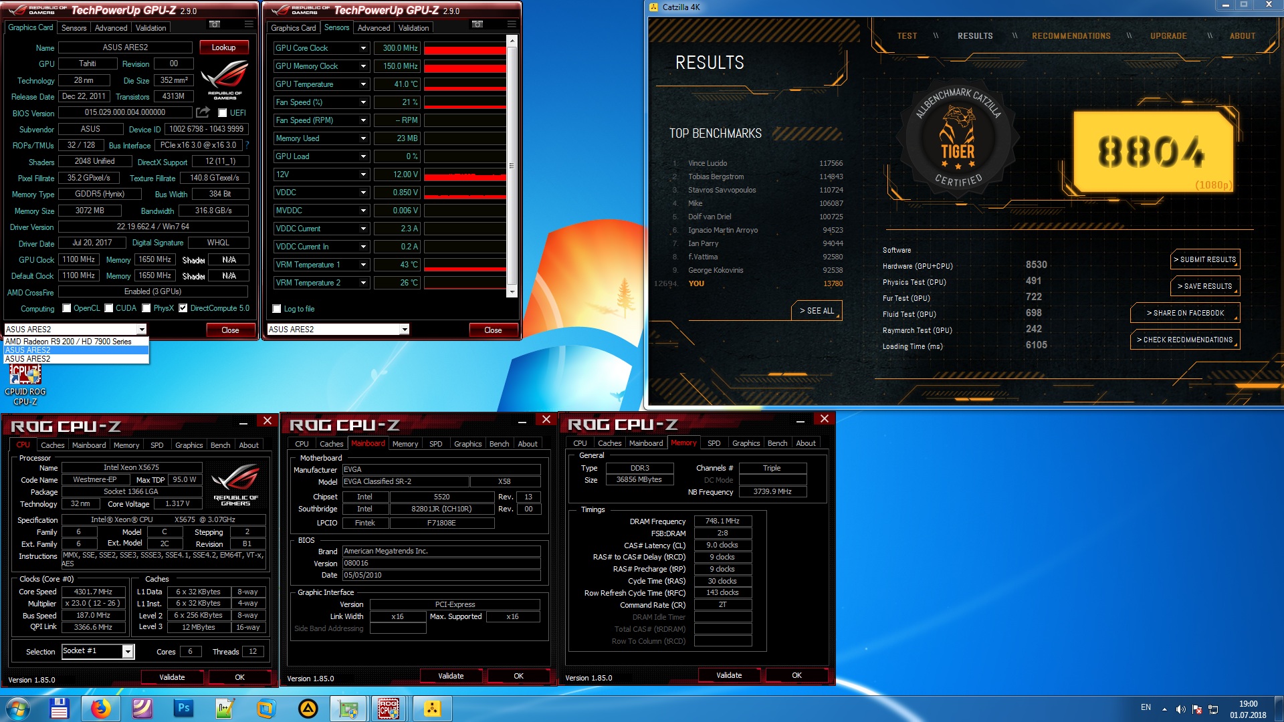The image size is (1284, 722).
Task: Open GPU selector dropdown in Sensors window
Action: click(405, 330)
